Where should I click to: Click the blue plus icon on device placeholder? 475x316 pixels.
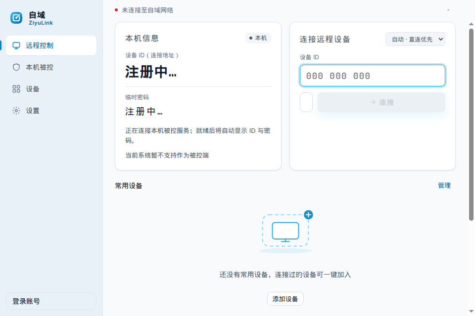coord(308,215)
